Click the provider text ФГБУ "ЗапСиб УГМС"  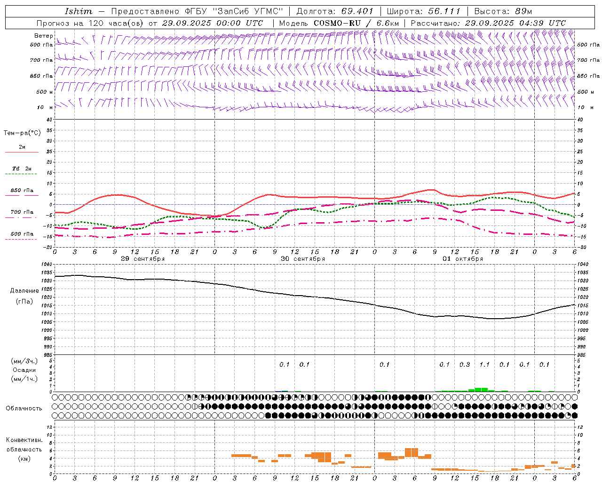(x=234, y=11)
